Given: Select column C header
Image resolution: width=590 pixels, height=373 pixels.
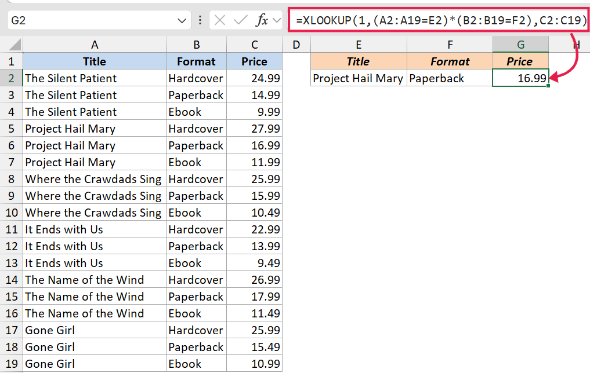Looking at the screenshot, I should point(254,45).
